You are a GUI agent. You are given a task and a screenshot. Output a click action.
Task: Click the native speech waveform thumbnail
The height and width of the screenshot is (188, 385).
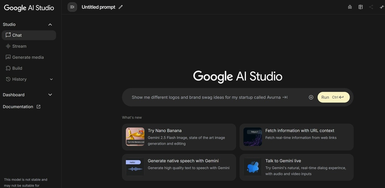point(135,167)
